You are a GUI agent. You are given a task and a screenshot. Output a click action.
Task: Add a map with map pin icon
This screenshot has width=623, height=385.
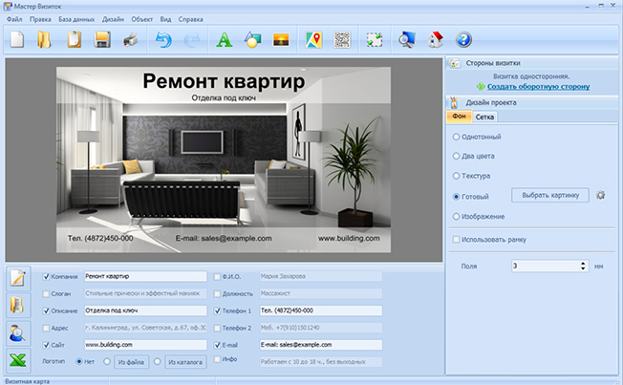(x=313, y=40)
